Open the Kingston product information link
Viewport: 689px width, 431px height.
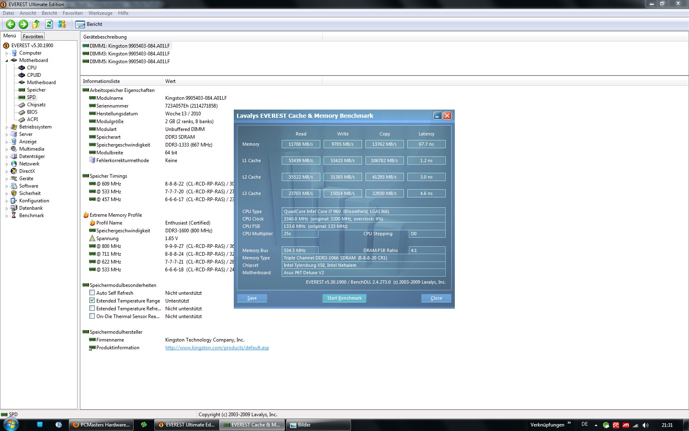(x=217, y=348)
